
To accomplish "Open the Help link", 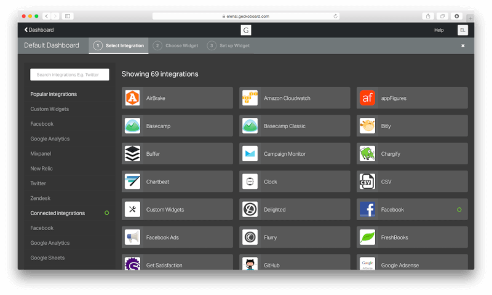I will click(438, 30).
